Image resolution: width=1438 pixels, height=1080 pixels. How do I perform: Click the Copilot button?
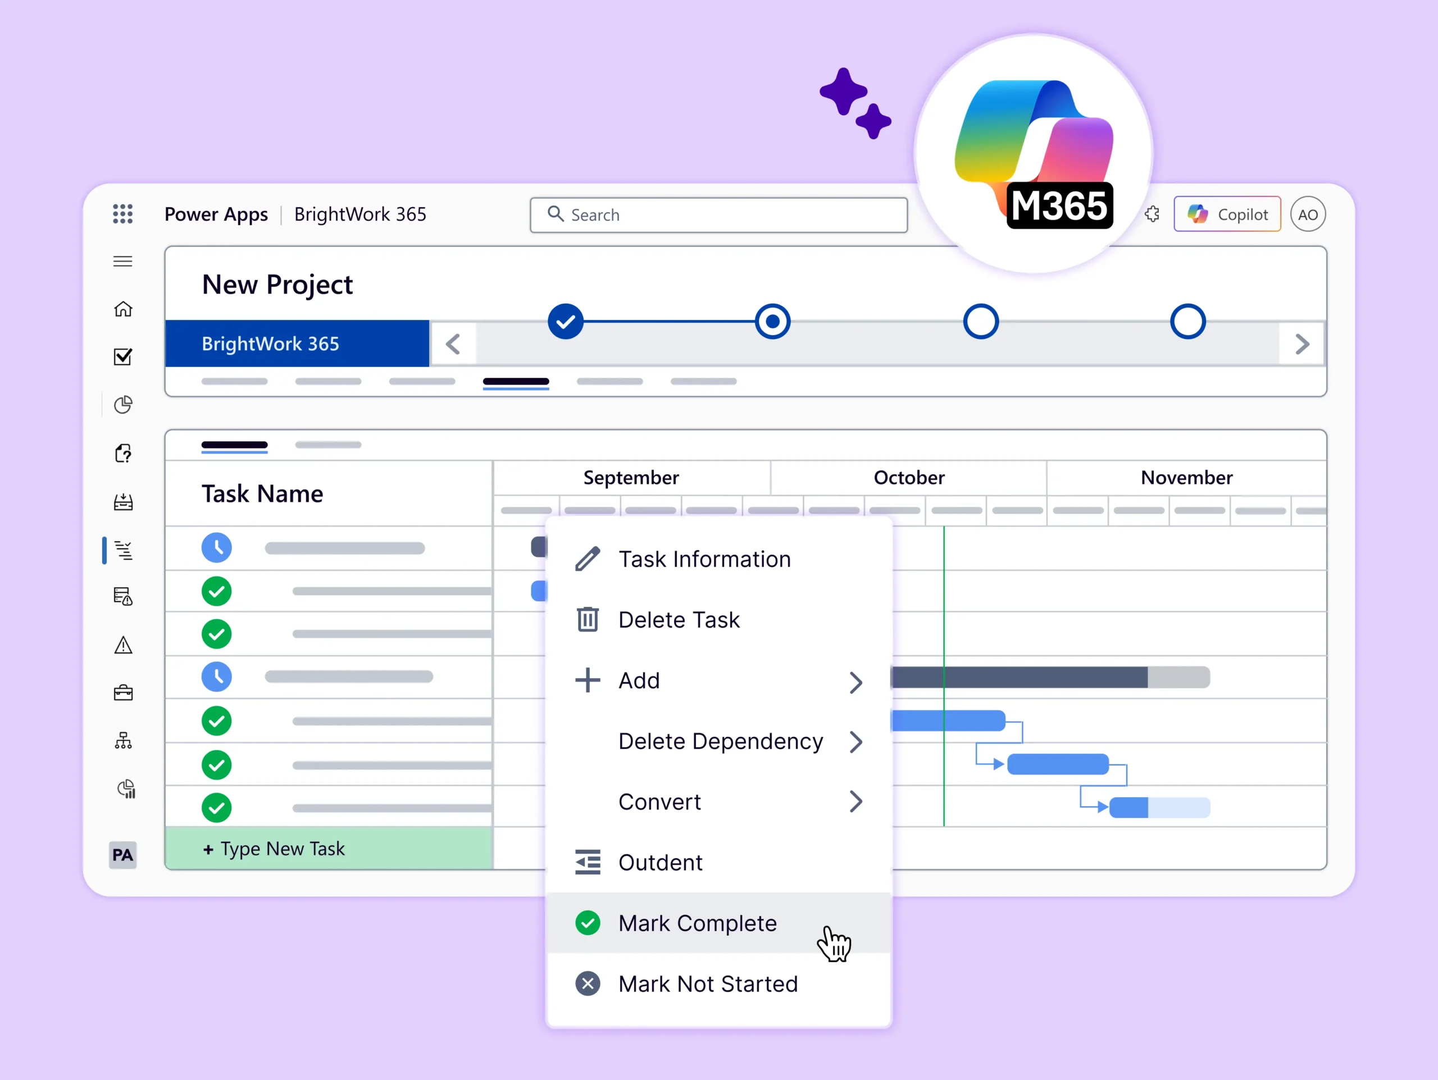tap(1227, 214)
